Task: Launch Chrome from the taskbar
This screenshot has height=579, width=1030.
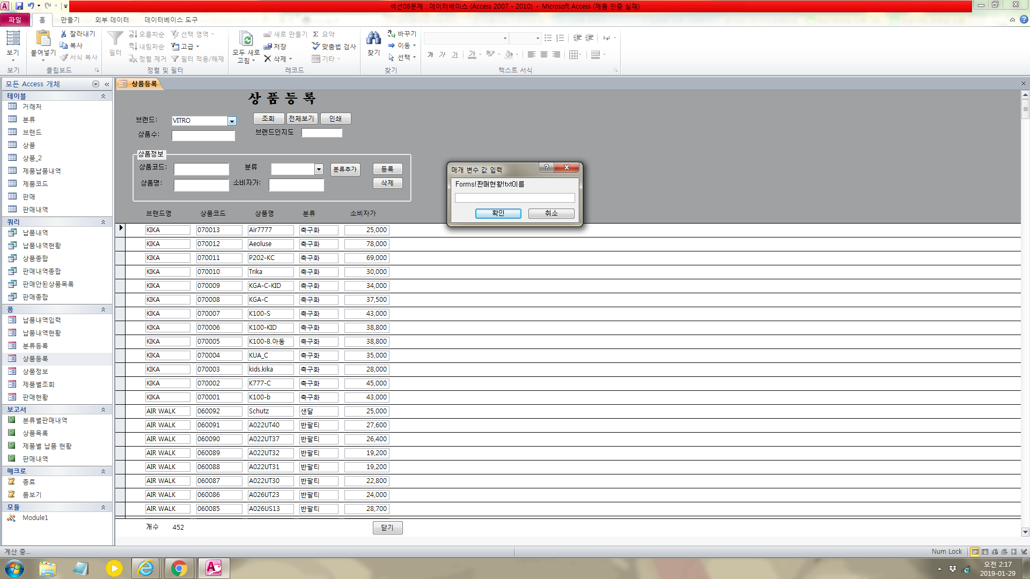Action: 179,568
